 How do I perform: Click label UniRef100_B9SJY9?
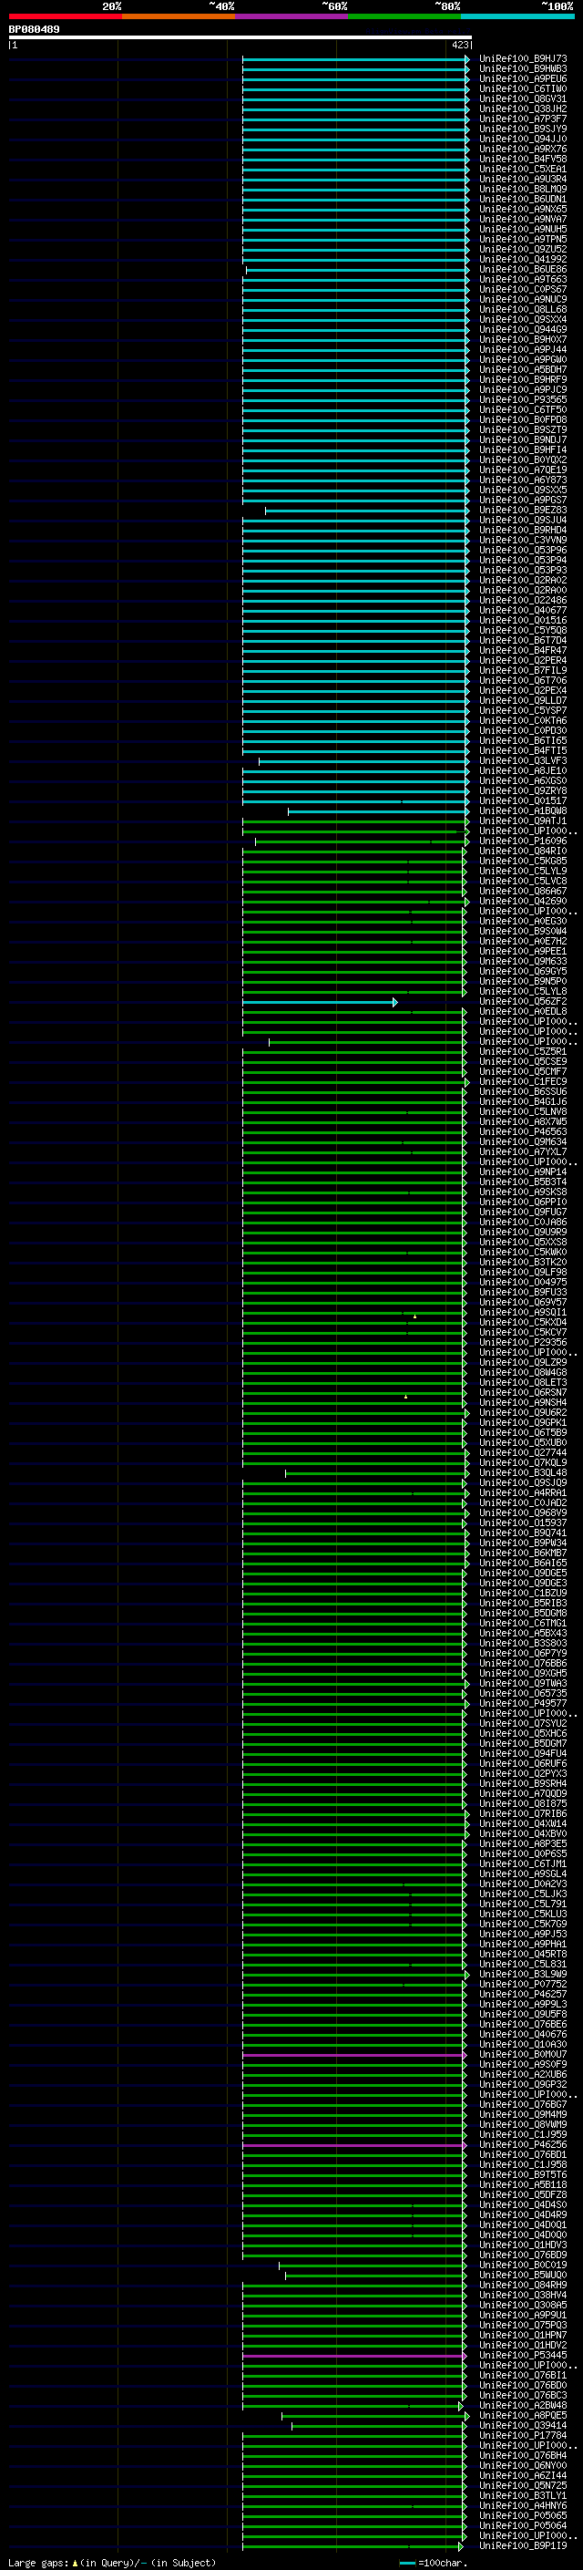click(x=522, y=129)
